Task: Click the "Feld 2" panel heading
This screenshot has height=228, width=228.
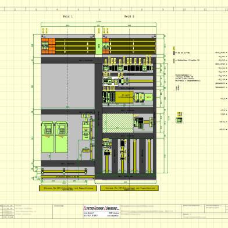Action: [x=129, y=16]
